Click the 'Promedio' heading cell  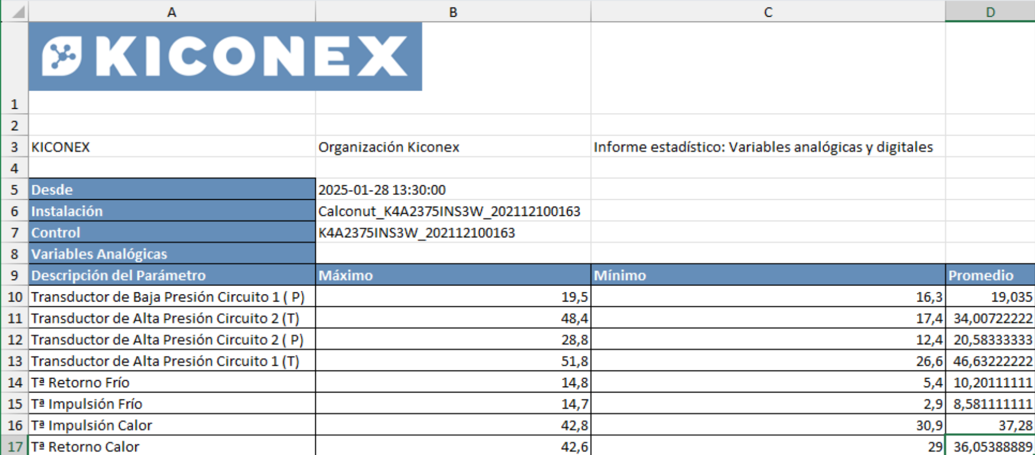pyautogui.click(x=990, y=275)
